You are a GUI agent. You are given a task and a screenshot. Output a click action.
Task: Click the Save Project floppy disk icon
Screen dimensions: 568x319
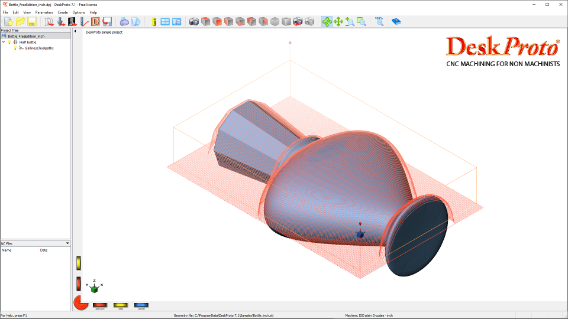[32, 22]
